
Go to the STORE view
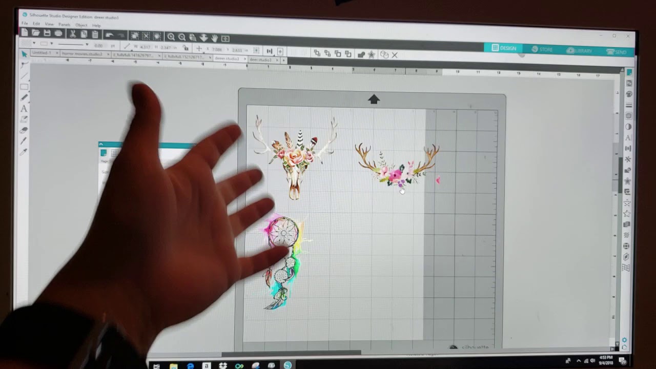point(542,49)
